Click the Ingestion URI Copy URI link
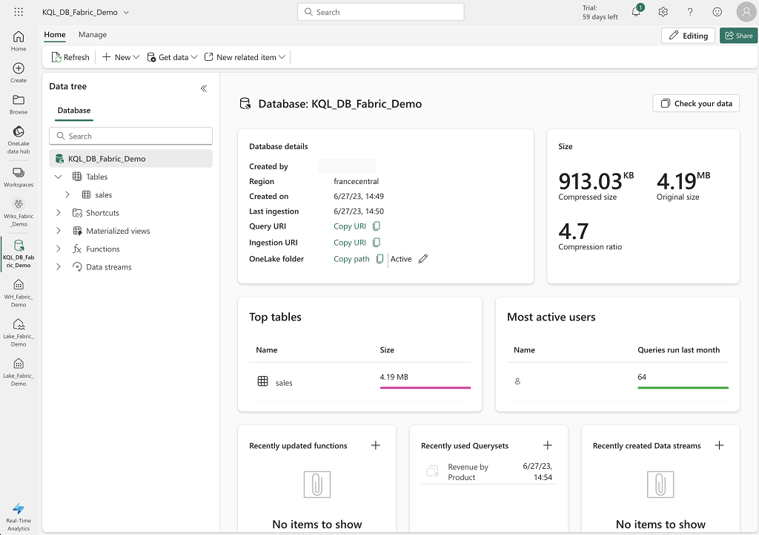This screenshot has width=759, height=535. coord(350,243)
